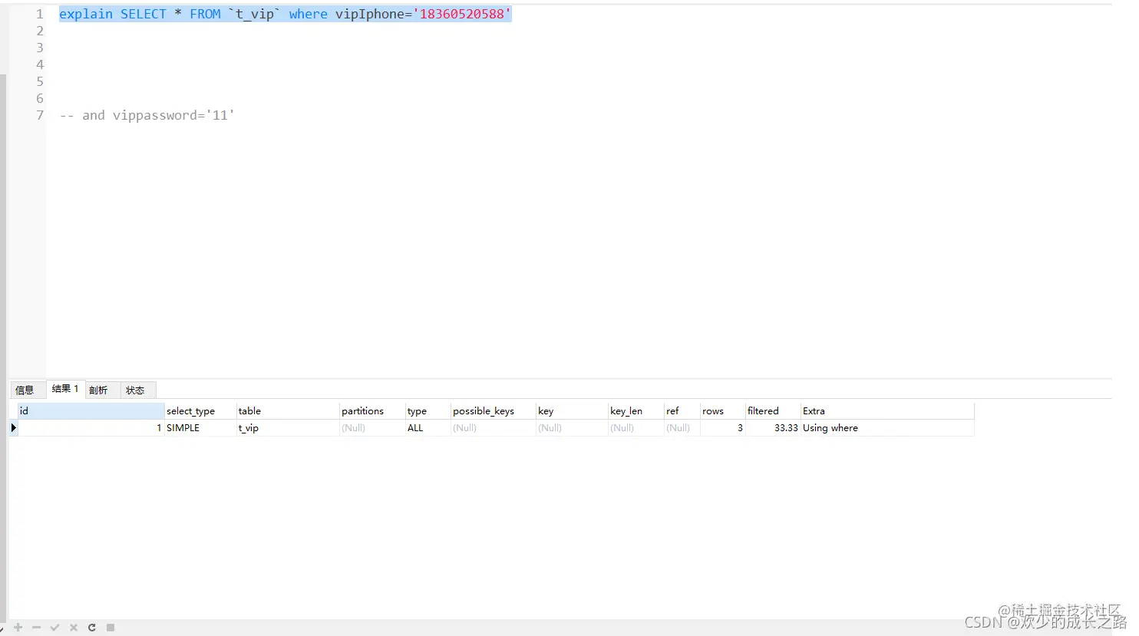Viewport: 1139px width, 636px height.
Task: Select the current row arrow indicator
Action: 13,428
